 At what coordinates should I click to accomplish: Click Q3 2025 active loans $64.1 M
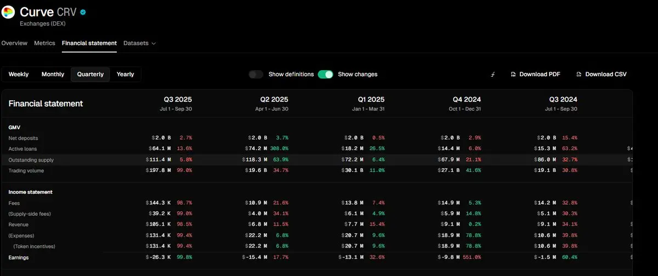[160, 149]
